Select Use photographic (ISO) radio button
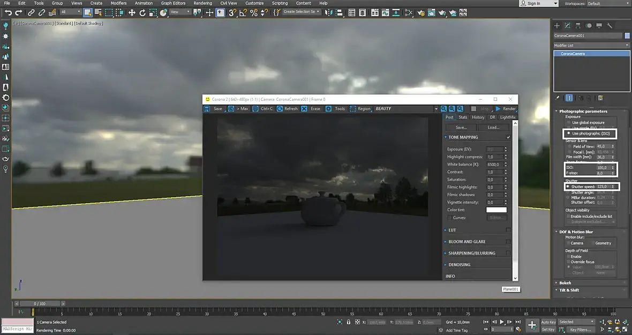The height and width of the screenshot is (335, 632). [x=569, y=133]
